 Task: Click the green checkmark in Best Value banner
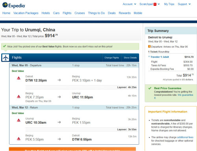(4, 46)
